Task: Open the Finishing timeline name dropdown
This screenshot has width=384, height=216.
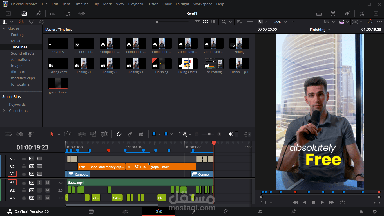Action: (x=320, y=30)
